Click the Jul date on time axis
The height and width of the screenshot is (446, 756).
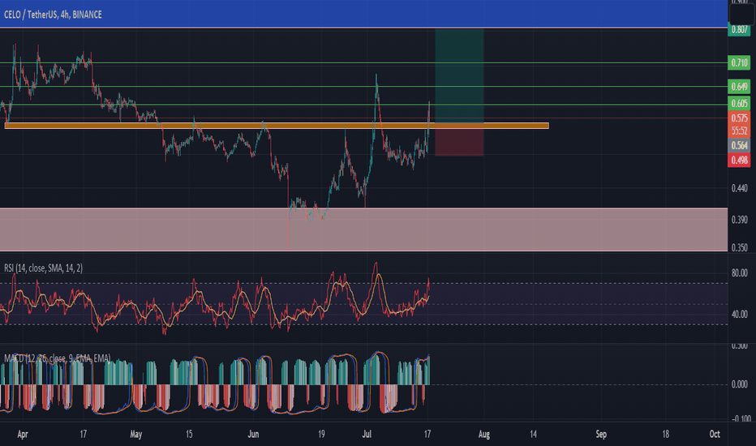coord(367,435)
